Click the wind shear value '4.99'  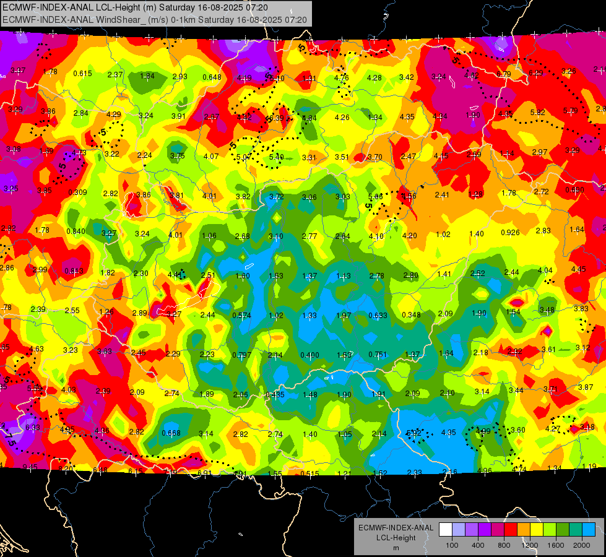pos(483,431)
